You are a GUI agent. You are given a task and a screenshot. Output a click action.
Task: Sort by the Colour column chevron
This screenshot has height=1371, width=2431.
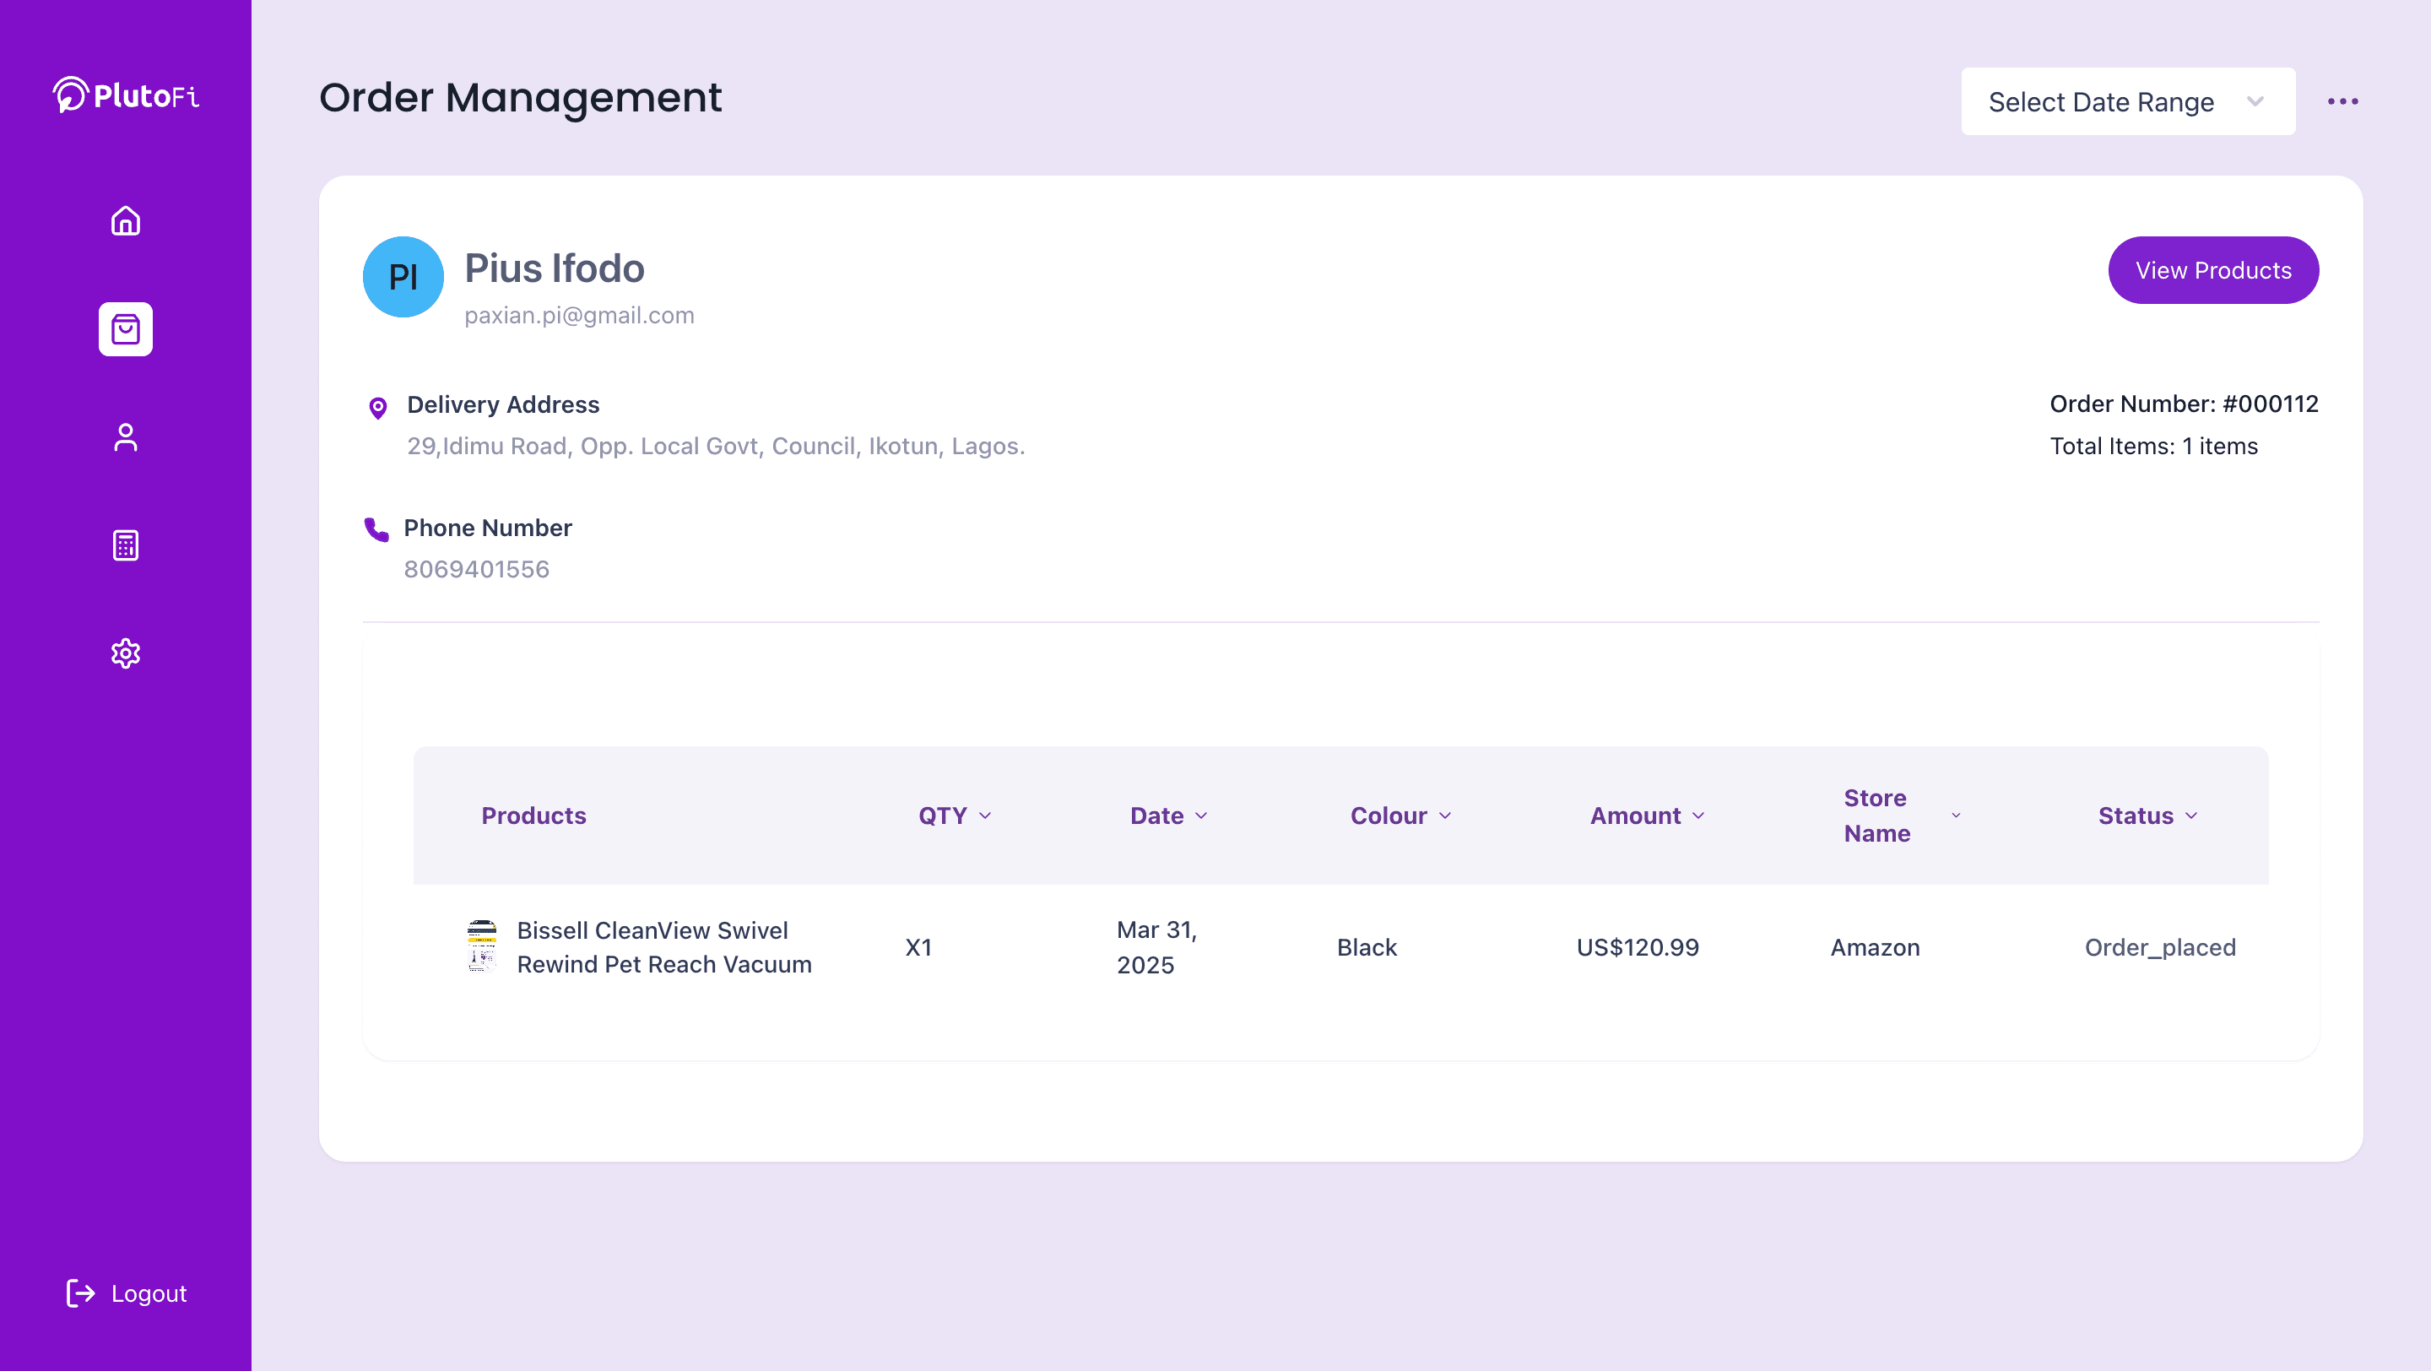(x=1445, y=816)
